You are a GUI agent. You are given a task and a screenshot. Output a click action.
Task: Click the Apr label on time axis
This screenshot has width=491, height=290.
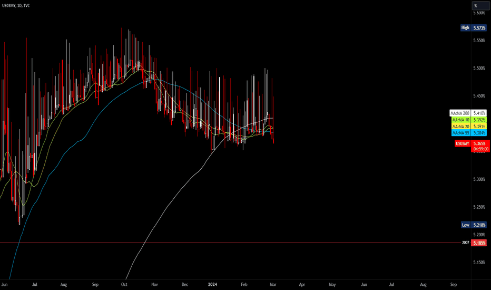(302, 285)
